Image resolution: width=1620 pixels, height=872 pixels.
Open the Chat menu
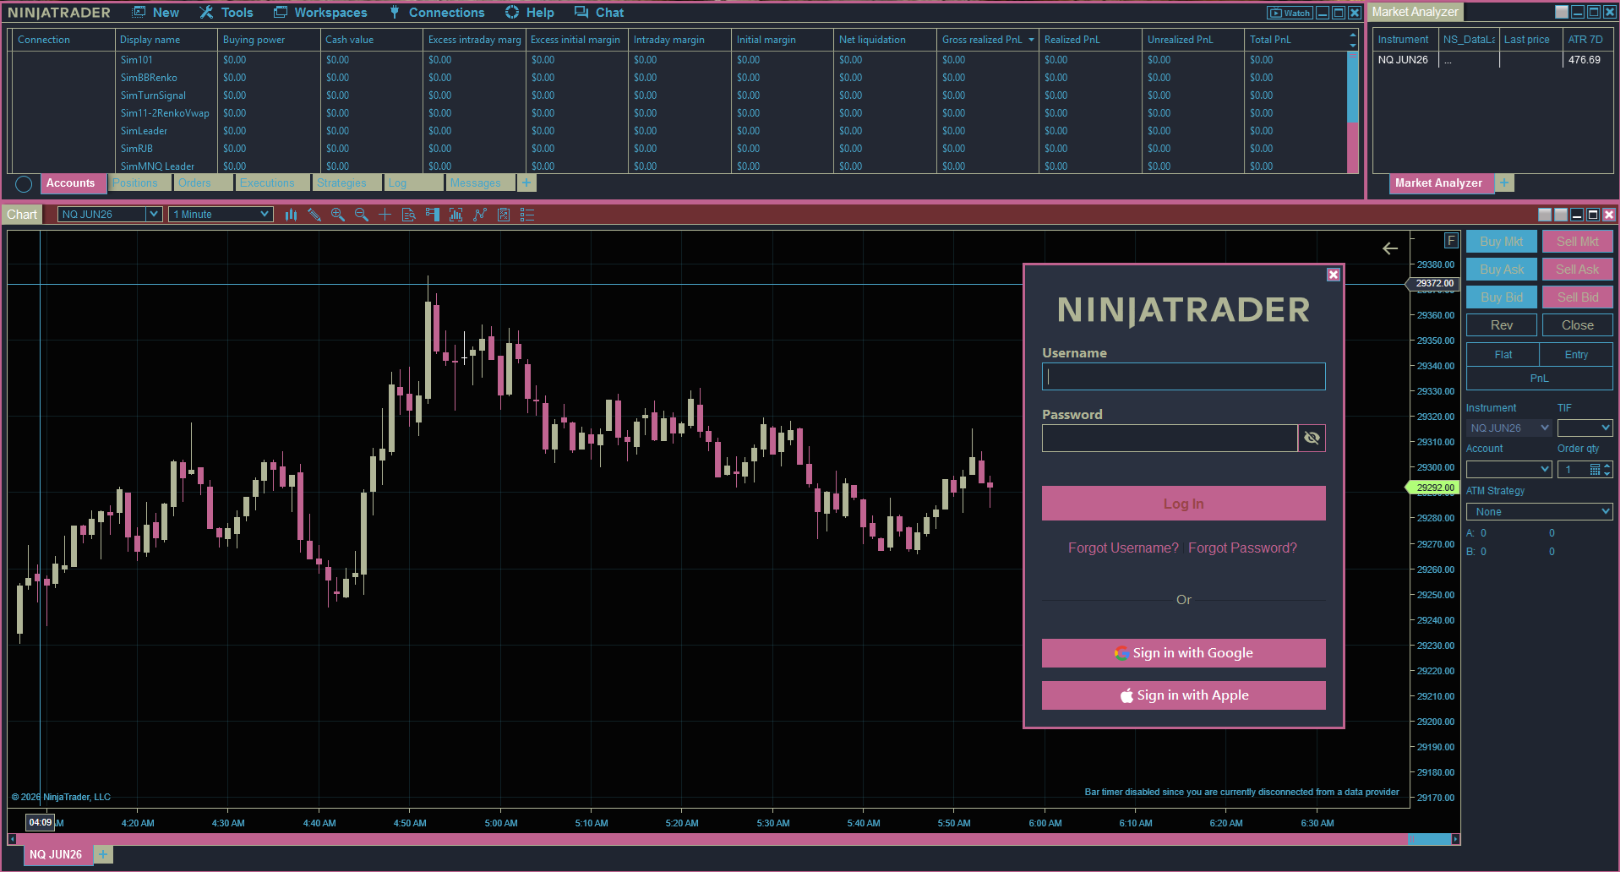(x=599, y=13)
